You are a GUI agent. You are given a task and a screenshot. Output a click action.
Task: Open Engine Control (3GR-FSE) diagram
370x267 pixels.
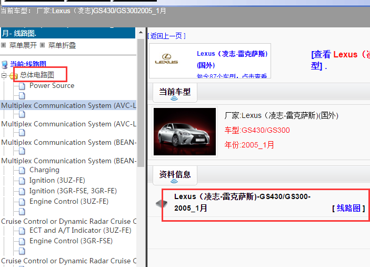click(x=71, y=241)
